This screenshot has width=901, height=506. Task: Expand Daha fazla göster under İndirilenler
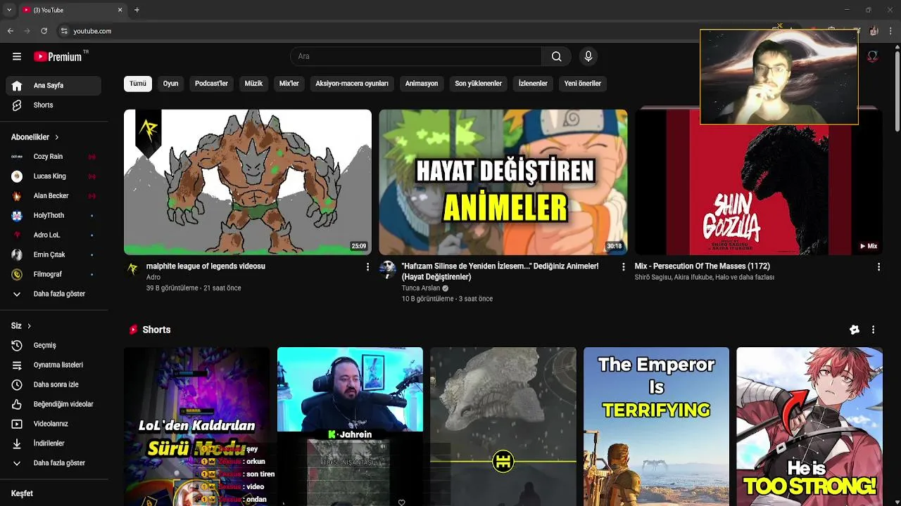coord(53,463)
